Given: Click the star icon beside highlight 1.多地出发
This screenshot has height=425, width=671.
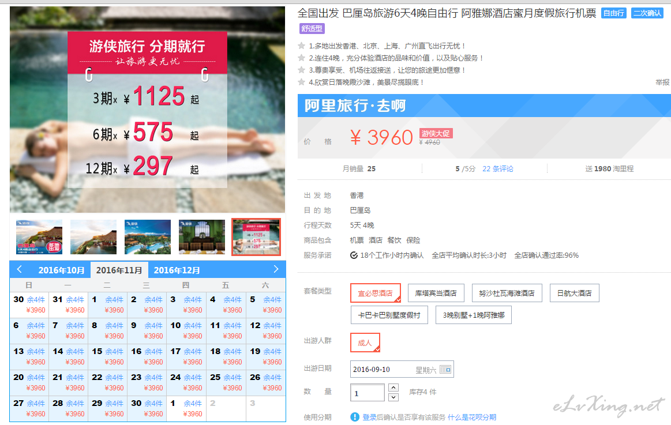Looking at the screenshot, I should click(x=301, y=46).
